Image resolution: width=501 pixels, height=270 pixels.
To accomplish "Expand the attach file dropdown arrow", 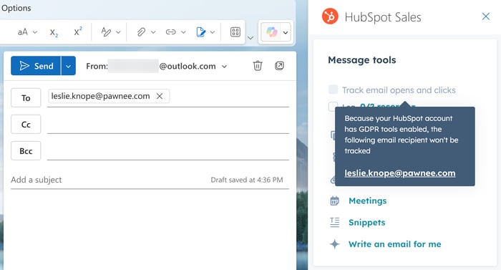I will (x=153, y=32).
